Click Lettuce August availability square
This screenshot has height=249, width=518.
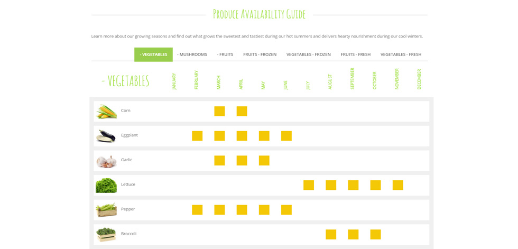tap(331, 185)
